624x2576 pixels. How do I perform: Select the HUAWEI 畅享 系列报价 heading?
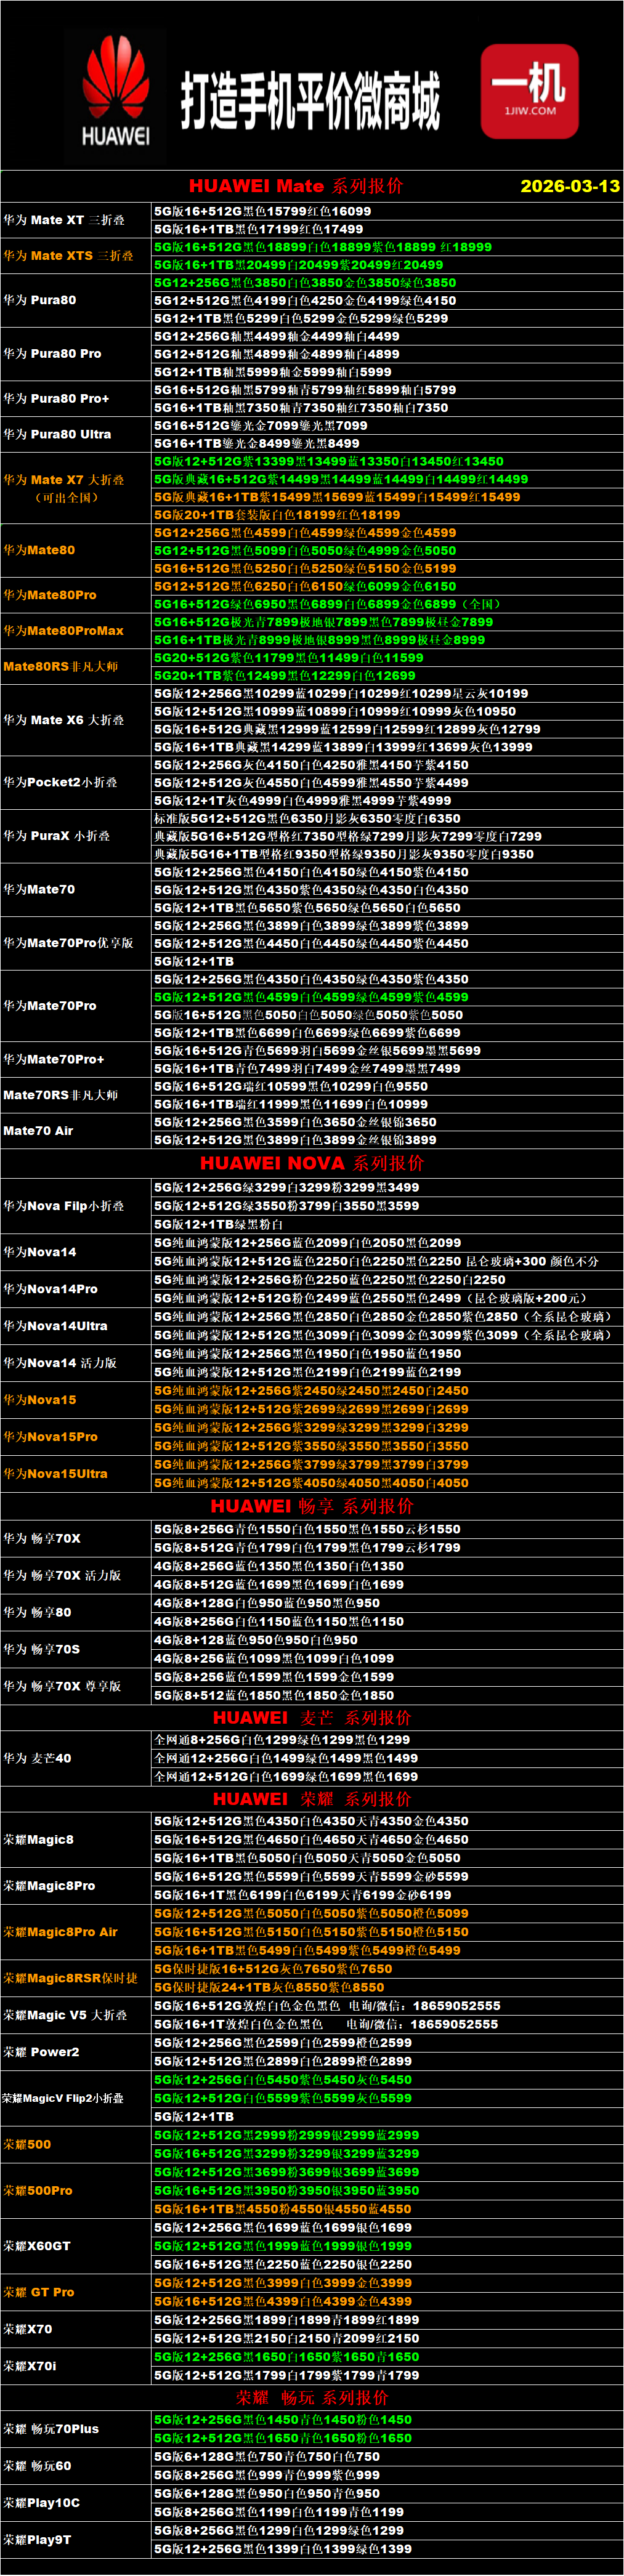311,1506
